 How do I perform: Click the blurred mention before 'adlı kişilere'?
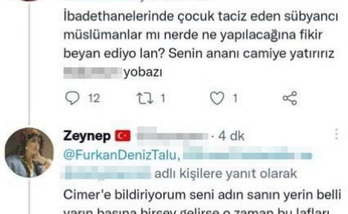pyautogui.click(x=106, y=173)
